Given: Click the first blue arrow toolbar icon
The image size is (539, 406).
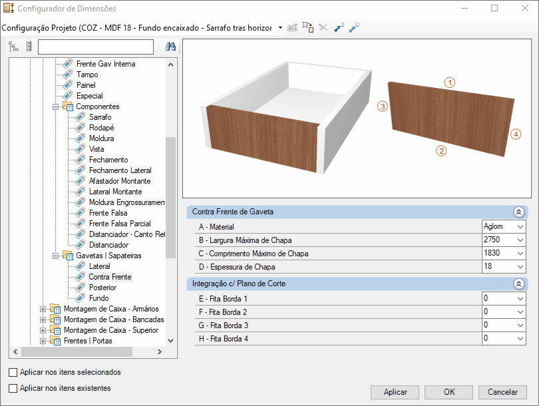Looking at the screenshot, I should pos(339,27).
